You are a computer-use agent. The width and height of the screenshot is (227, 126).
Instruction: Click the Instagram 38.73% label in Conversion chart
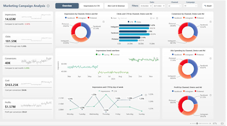coord(172,42)
